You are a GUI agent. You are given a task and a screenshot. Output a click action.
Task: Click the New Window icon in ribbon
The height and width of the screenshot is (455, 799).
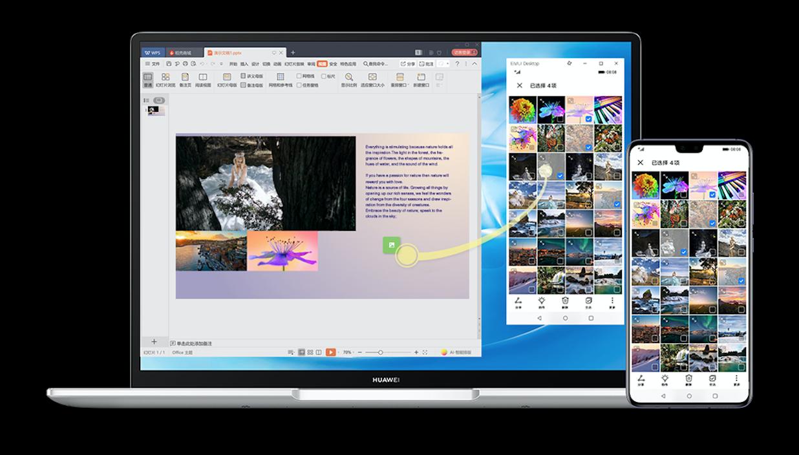click(x=421, y=78)
